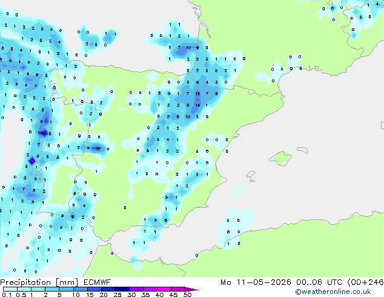Click the legend label '0.5'
384x297 pixels.
[x=21, y=295]
